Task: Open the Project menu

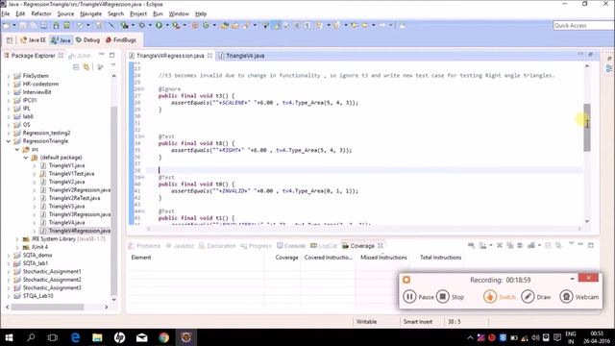Action: pos(138,13)
